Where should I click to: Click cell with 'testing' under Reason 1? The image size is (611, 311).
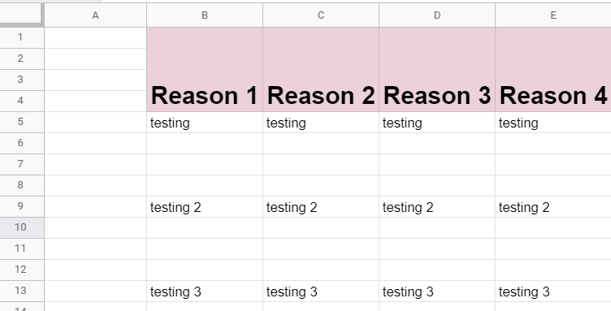click(x=205, y=123)
